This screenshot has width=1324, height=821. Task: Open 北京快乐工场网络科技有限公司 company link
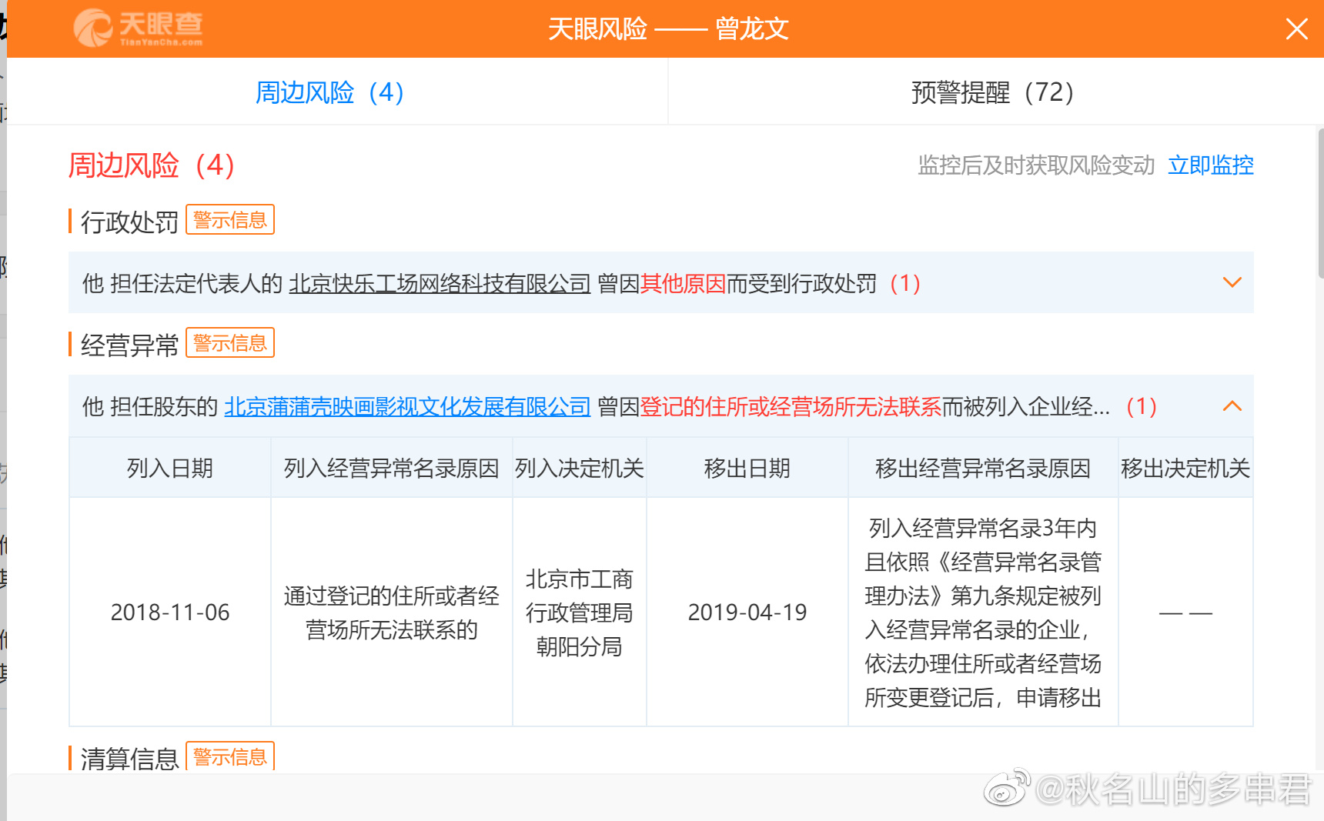point(440,283)
